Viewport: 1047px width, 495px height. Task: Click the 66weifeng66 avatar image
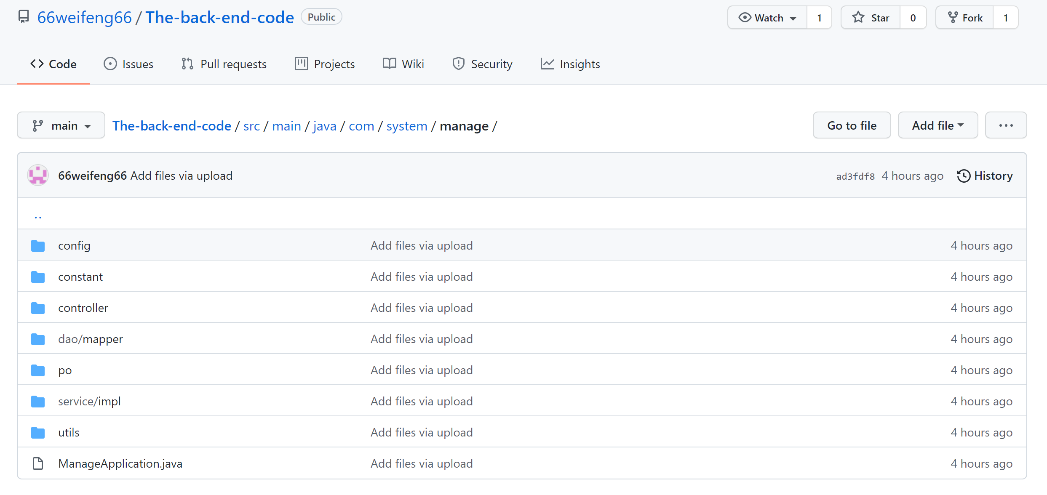click(38, 176)
